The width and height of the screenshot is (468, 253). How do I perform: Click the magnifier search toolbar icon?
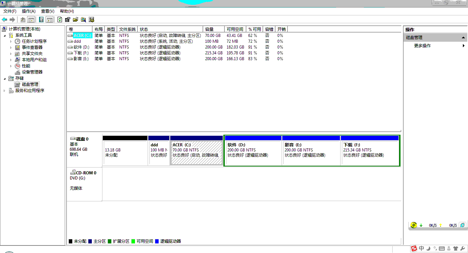[x=83, y=20]
